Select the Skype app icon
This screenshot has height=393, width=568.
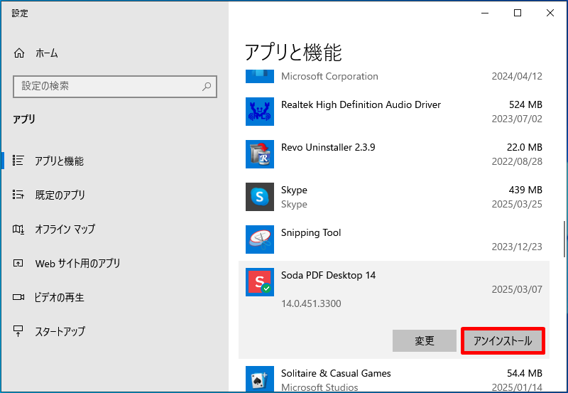click(x=259, y=197)
